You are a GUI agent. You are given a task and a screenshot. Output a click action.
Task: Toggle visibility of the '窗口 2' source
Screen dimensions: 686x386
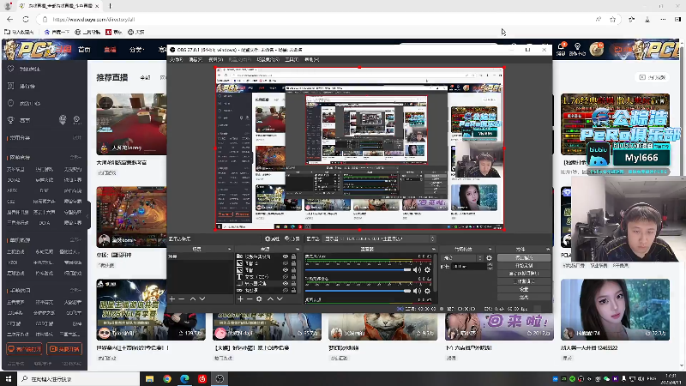(286, 263)
